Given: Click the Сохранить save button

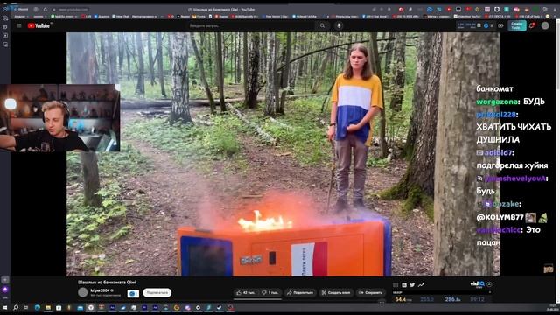Looking at the screenshot, I should [x=370, y=293].
